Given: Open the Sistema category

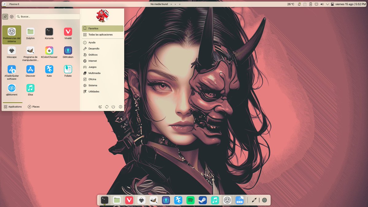Looking at the screenshot, I should point(103,86).
